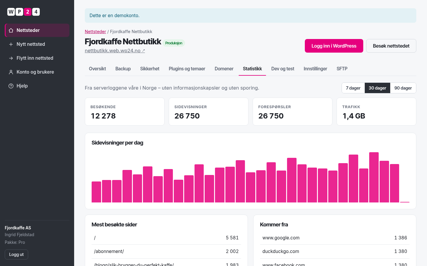427x266 pixels.
Task: Go to Plugins og temaer tab
Action: click(x=187, y=69)
